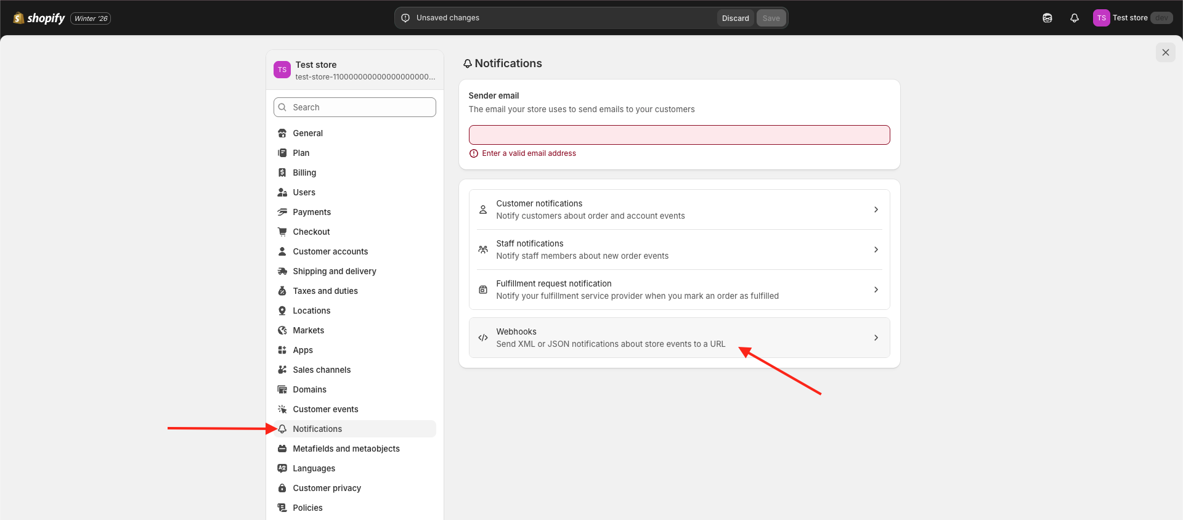The height and width of the screenshot is (520, 1183).
Task: Expand the Customer notifications chevron
Action: coord(876,209)
